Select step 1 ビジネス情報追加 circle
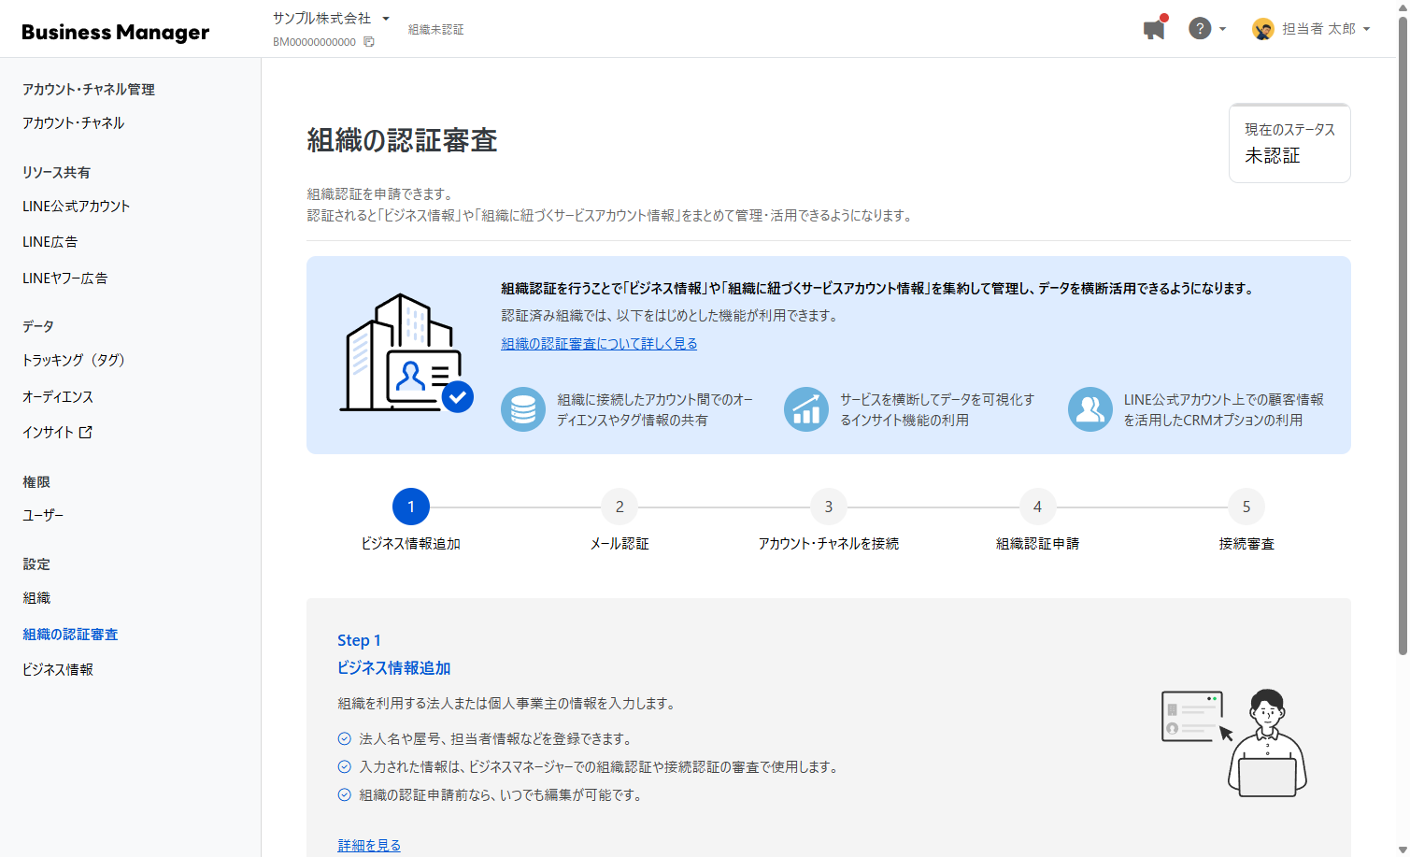The height and width of the screenshot is (857, 1410). tap(411, 507)
